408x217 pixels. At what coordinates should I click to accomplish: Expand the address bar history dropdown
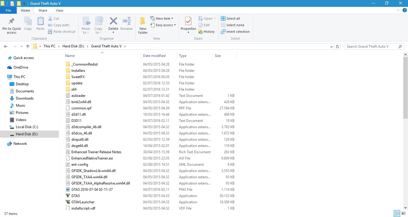tap(331, 46)
